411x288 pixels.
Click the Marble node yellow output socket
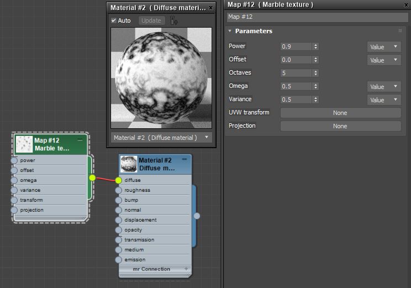tap(92, 178)
